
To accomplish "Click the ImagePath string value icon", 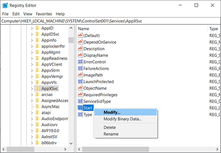I will point(80,75).
